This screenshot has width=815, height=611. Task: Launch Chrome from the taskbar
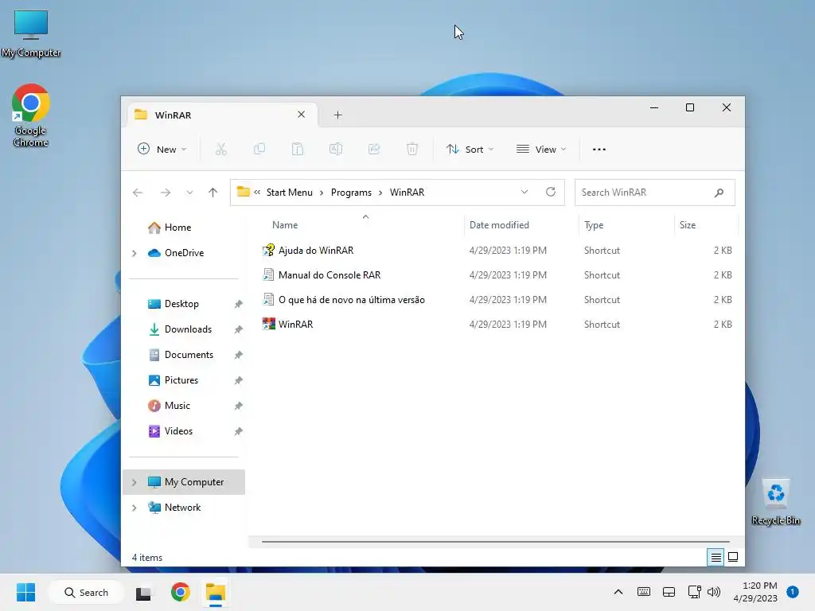(181, 592)
